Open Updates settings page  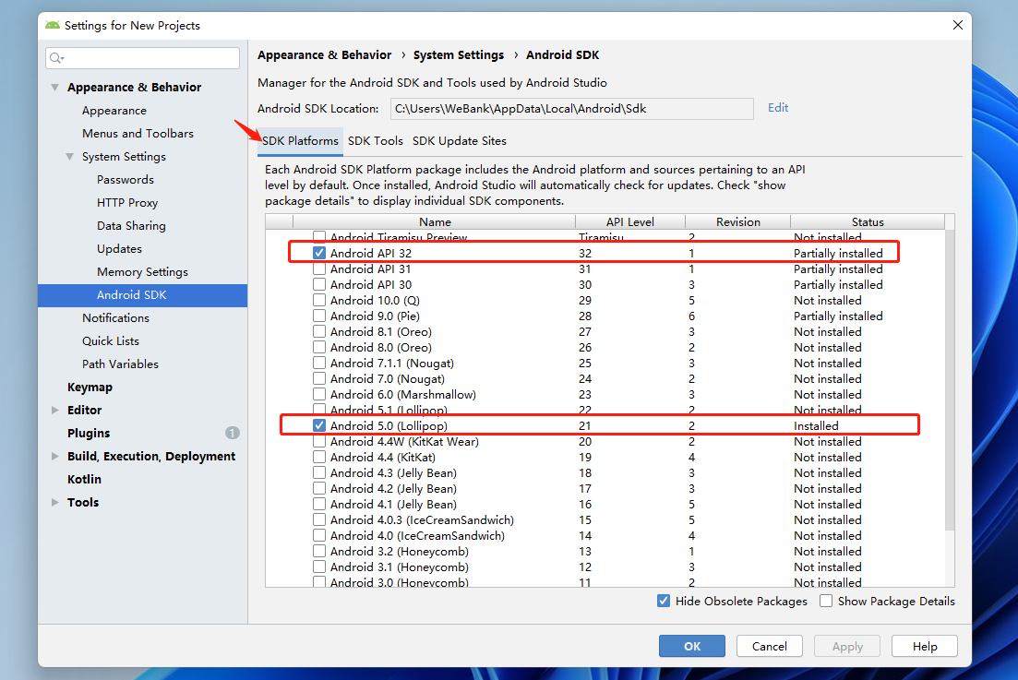(x=119, y=248)
